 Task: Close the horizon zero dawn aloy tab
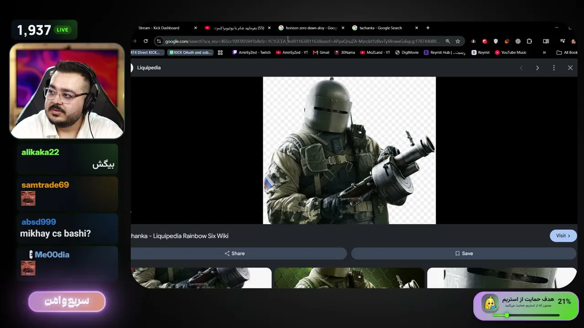[343, 28]
